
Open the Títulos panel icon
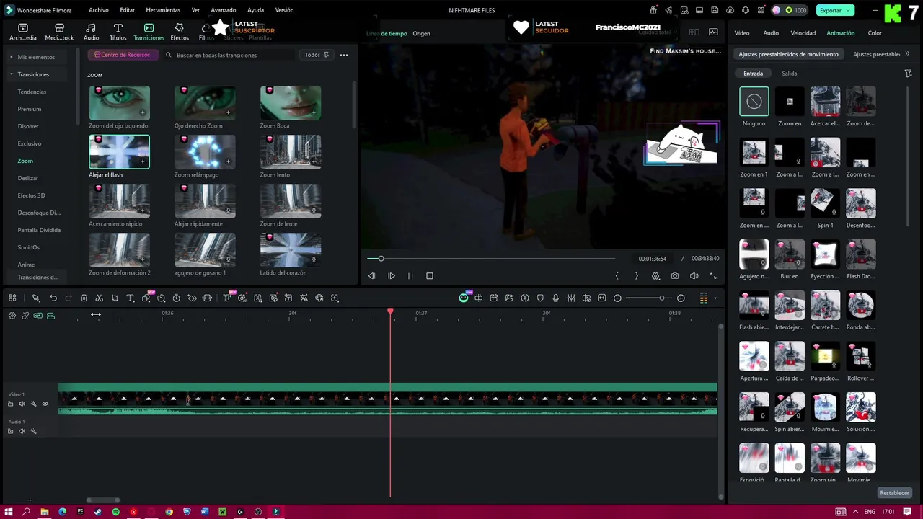click(118, 32)
